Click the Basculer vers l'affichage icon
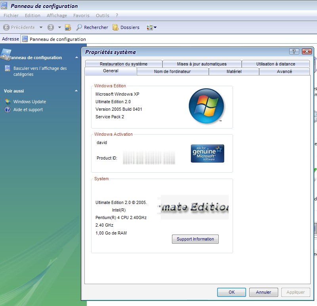The width and height of the screenshot is (317, 306). point(8,69)
